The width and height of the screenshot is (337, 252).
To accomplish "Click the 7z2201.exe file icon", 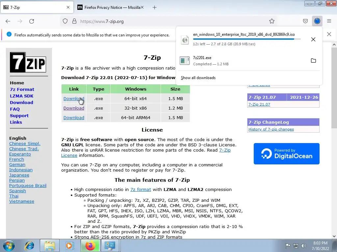I will coord(185,61).
